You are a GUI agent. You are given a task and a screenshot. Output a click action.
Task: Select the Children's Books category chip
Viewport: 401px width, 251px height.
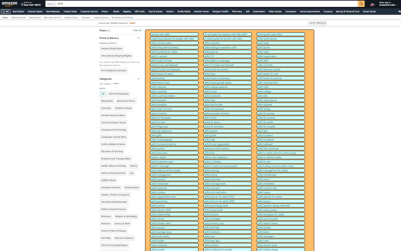pos(123,108)
